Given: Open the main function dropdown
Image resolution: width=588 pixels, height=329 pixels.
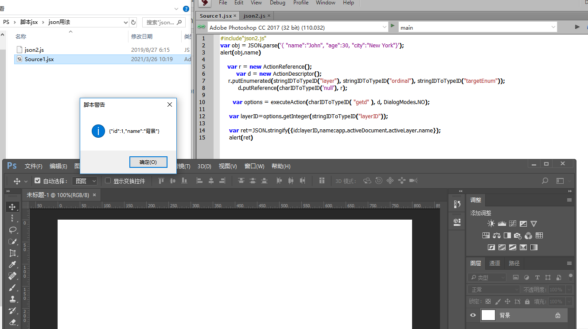Looking at the screenshot, I should [x=553, y=27].
